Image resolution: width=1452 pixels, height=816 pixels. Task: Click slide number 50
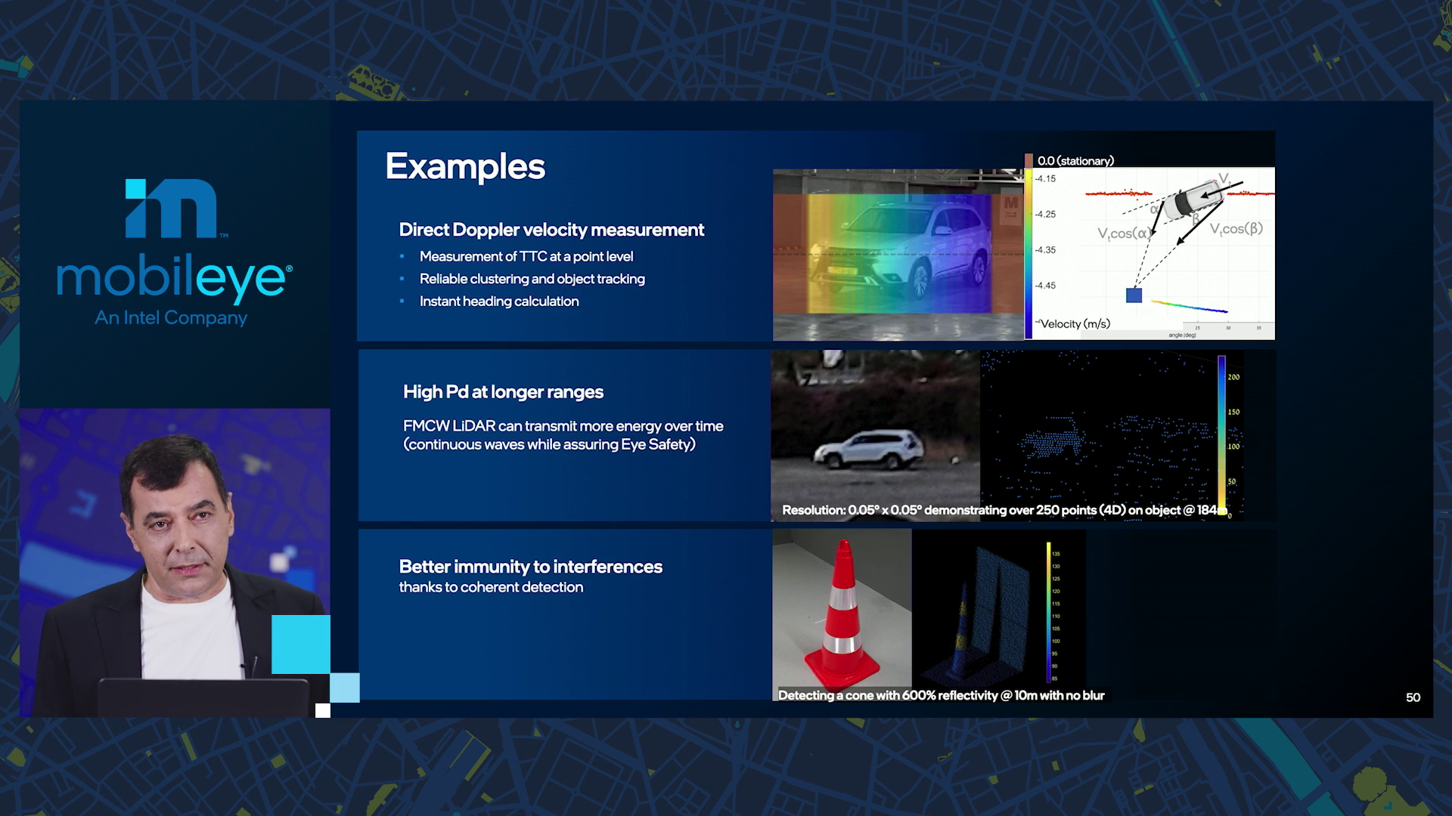(x=1413, y=697)
